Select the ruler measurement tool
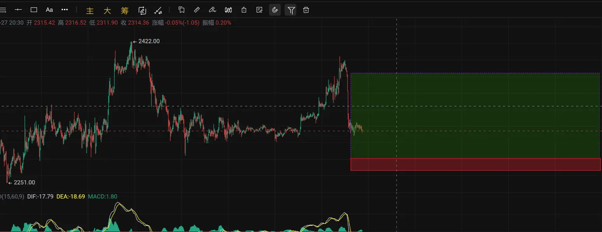602x232 pixels. (197, 10)
